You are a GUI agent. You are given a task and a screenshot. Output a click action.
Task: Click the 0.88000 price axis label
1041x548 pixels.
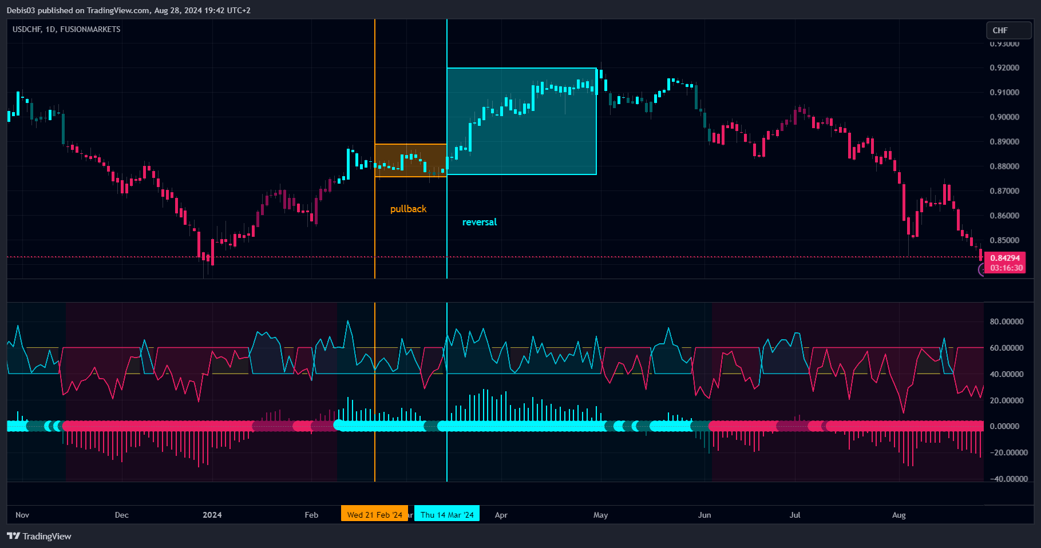point(1004,166)
